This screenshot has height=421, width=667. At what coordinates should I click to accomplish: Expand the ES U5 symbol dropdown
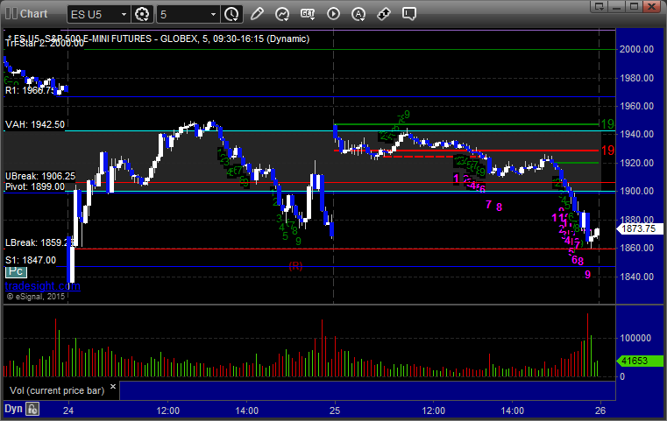tap(124, 15)
